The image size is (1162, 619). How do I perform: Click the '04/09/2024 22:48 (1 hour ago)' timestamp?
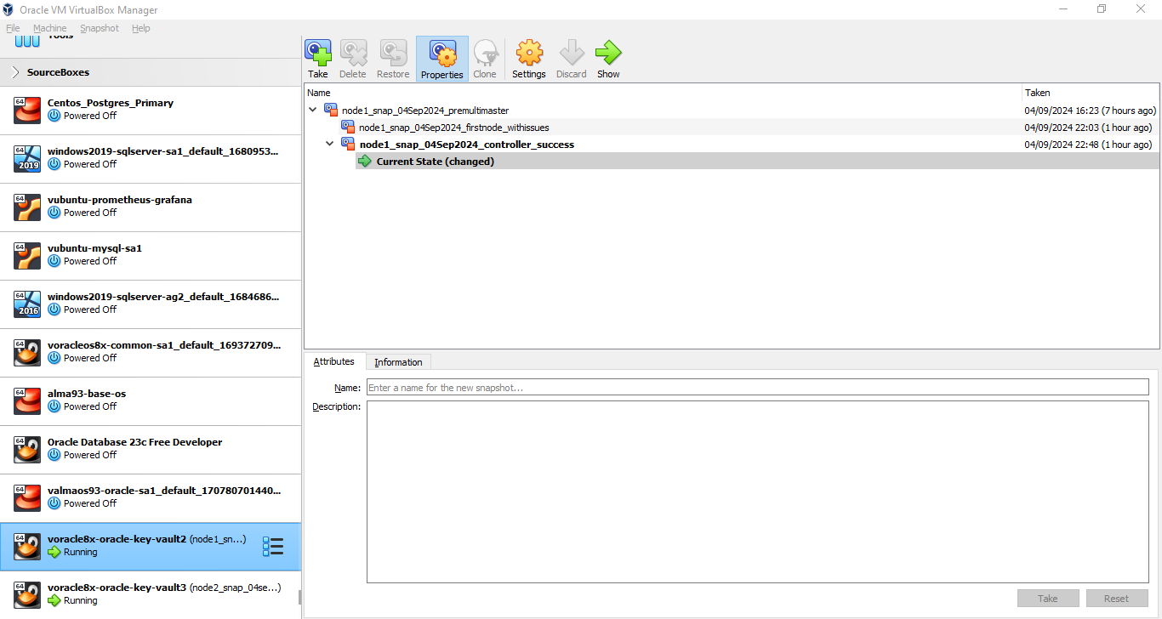1088,145
